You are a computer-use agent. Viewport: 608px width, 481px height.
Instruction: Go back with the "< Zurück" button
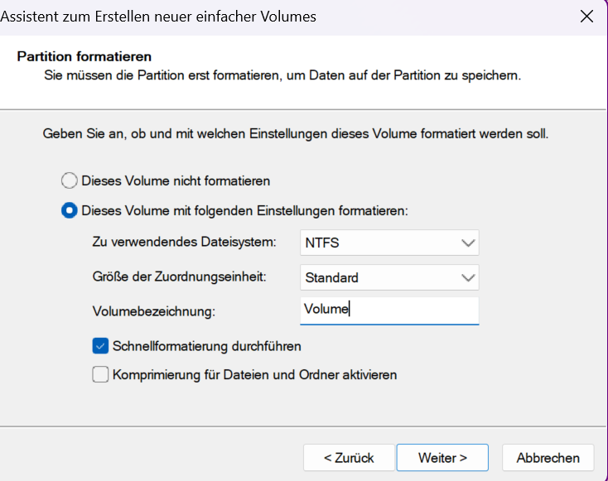348,458
